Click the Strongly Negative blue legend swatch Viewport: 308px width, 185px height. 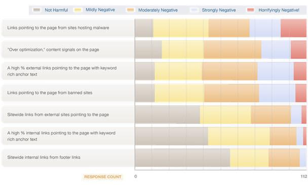point(194,10)
